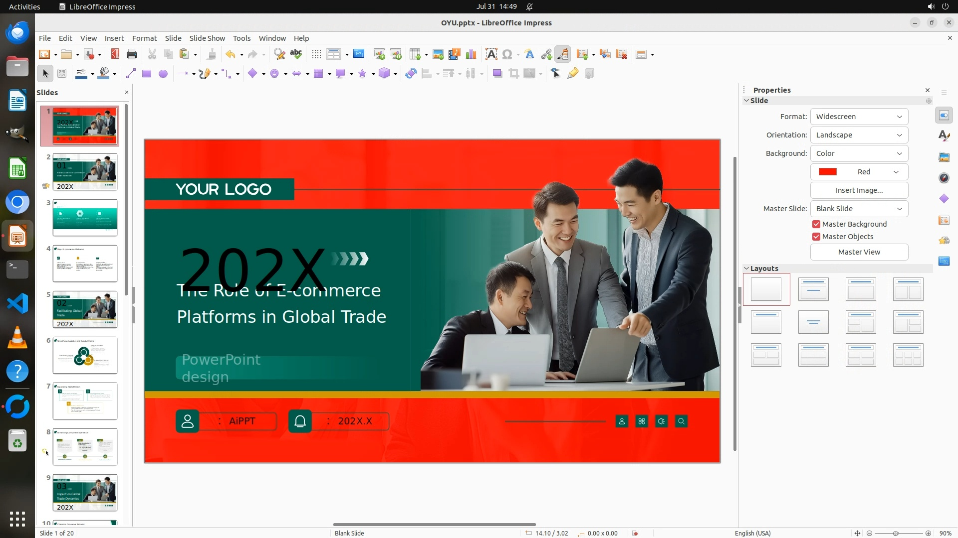Screen dimensions: 958x538
Task: Click the Display Grid toolbar icon
Action: click(x=316, y=54)
